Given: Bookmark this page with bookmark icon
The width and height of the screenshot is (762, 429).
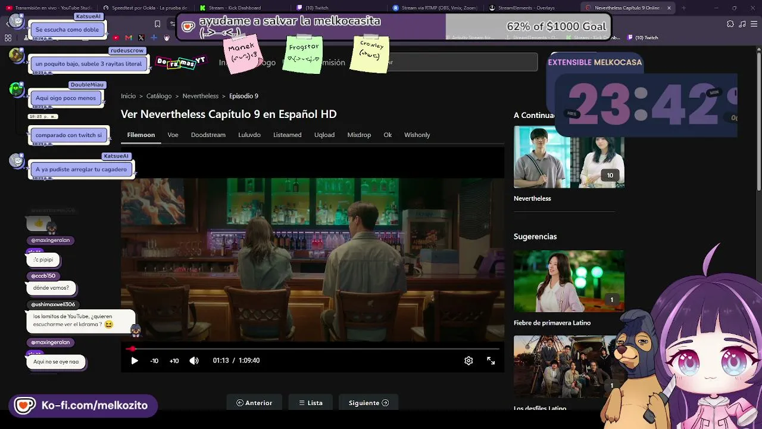Looking at the screenshot, I should click(x=157, y=24).
